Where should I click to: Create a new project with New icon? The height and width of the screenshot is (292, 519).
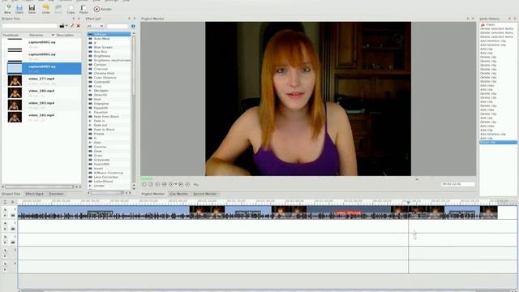7,9
